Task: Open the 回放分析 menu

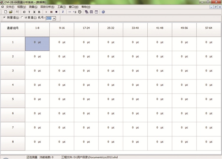Action: tap(47, 7)
